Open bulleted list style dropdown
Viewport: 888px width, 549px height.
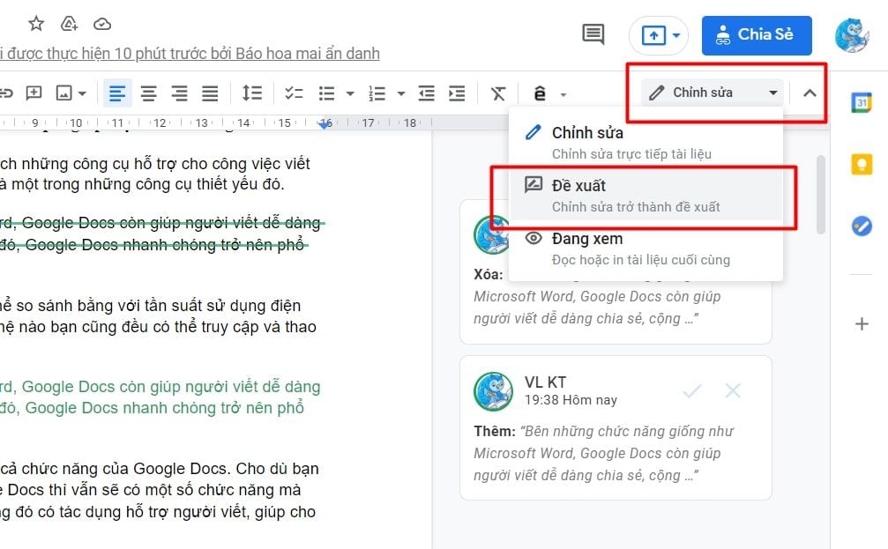[x=350, y=94]
